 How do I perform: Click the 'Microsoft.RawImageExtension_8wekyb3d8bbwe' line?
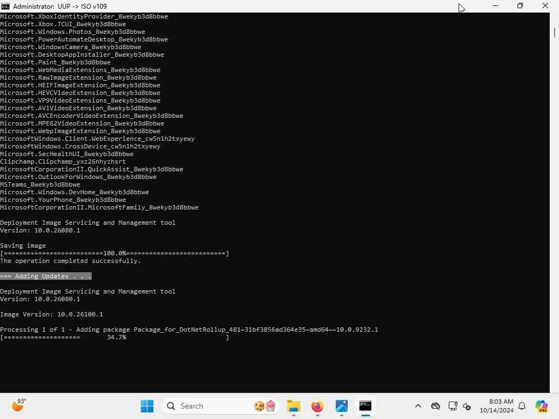[x=78, y=77]
